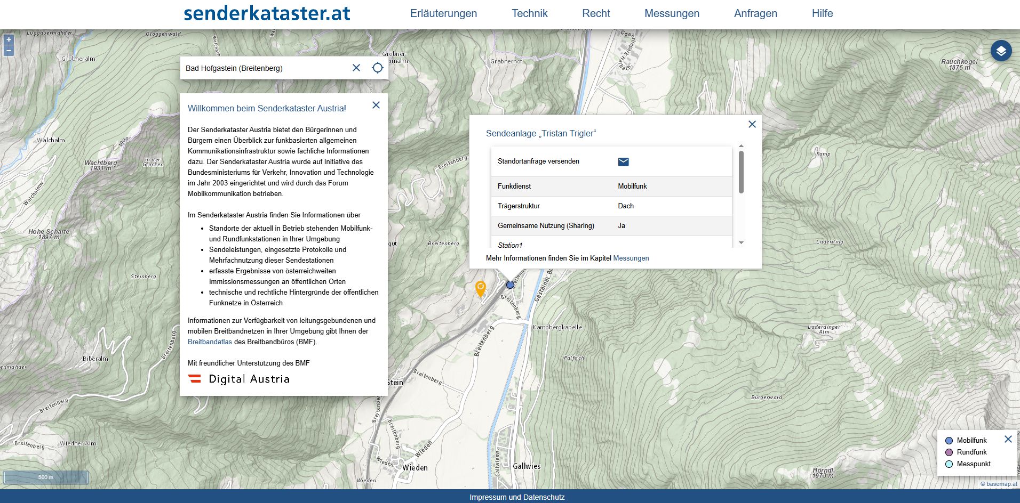This screenshot has height=503, width=1020.
Task: Select the blue Mobilfunk station marker
Action: pyautogui.click(x=510, y=285)
